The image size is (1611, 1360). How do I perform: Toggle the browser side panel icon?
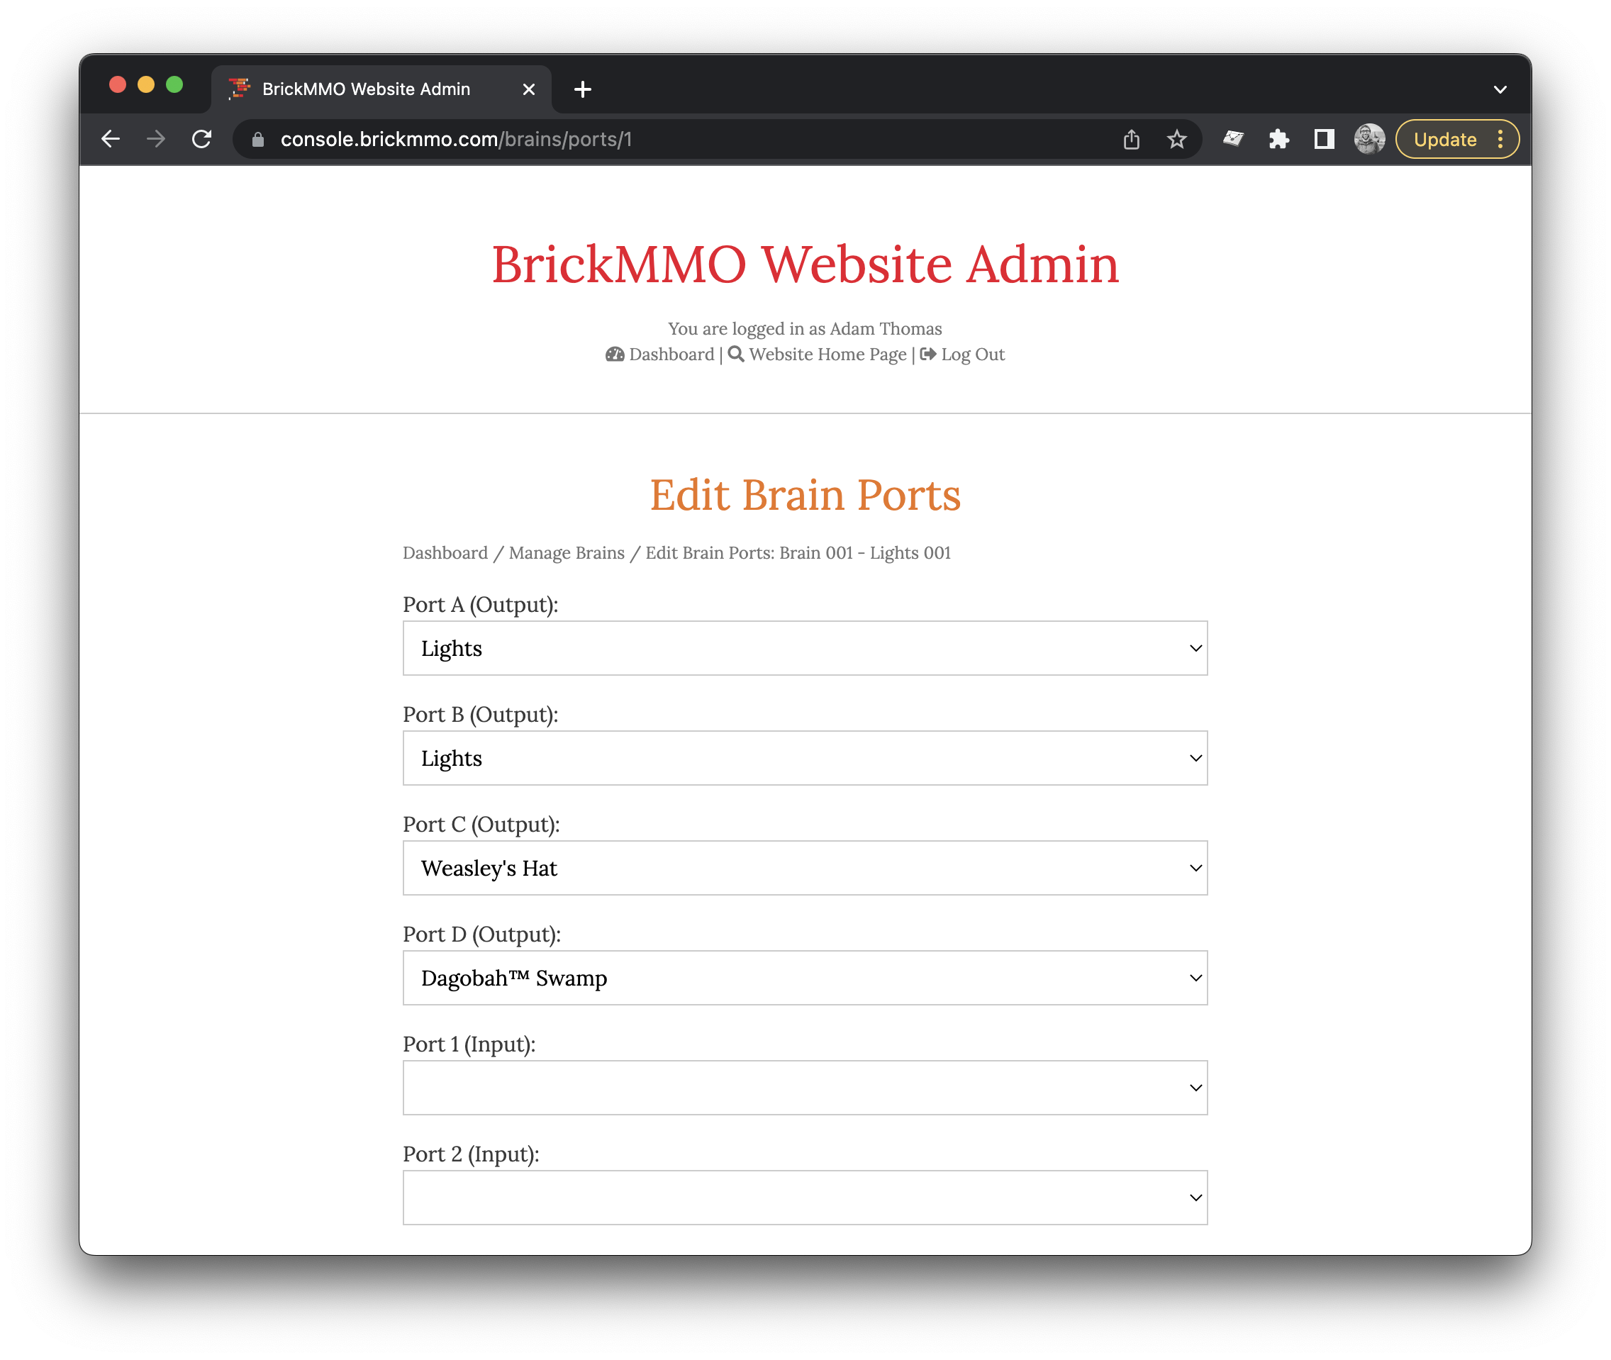point(1325,139)
